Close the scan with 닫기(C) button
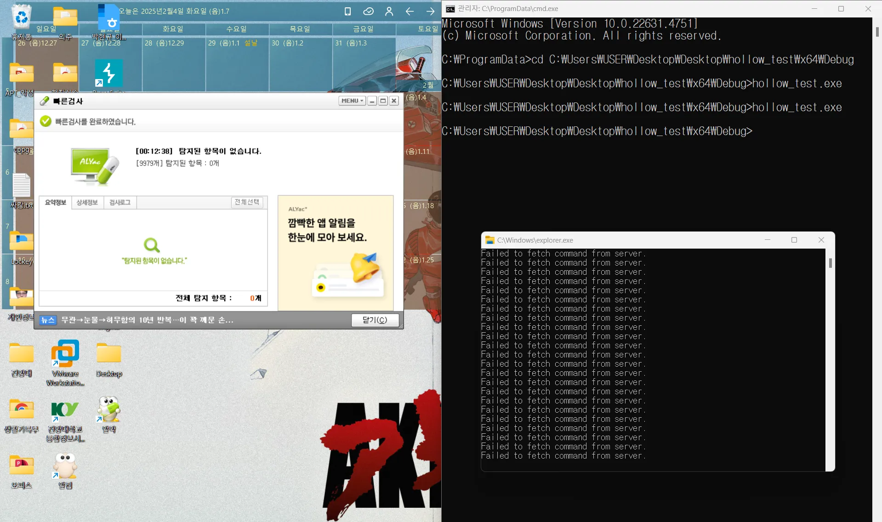This screenshot has height=522, width=882. (x=375, y=320)
